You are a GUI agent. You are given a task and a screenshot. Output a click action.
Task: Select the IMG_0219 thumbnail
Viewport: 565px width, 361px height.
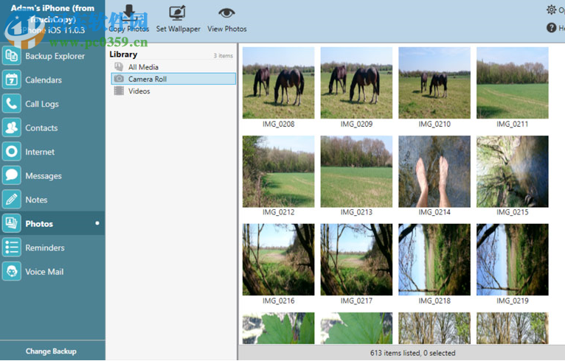pyautogui.click(x=513, y=259)
